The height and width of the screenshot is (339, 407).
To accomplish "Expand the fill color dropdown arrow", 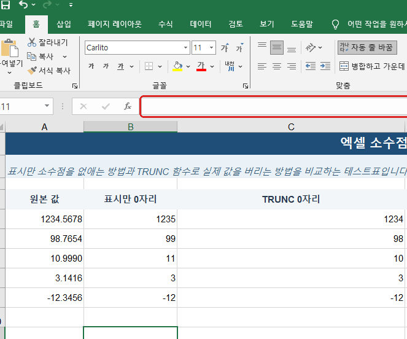I will (188, 67).
